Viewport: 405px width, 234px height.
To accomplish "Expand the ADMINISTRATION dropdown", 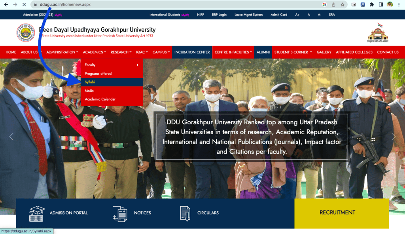I will [x=62, y=52].
